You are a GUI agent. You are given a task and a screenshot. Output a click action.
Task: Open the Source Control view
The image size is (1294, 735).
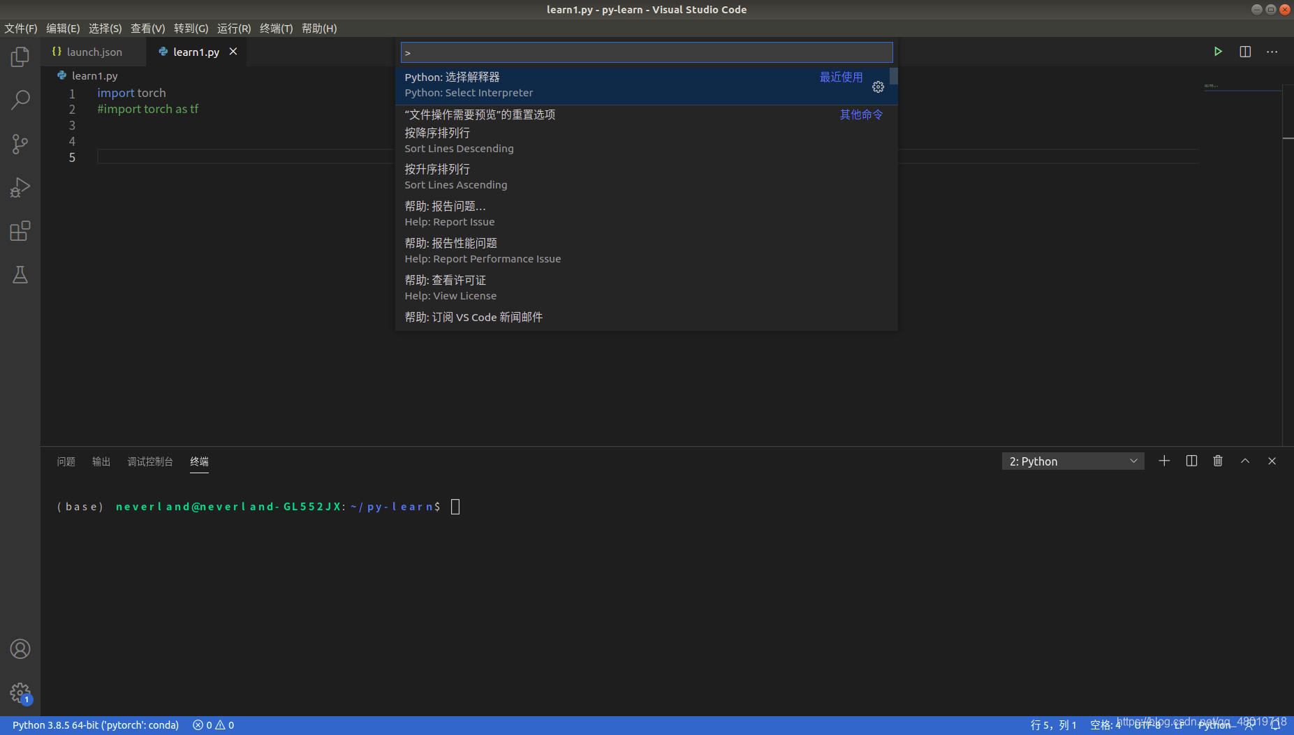pos(20,144)
